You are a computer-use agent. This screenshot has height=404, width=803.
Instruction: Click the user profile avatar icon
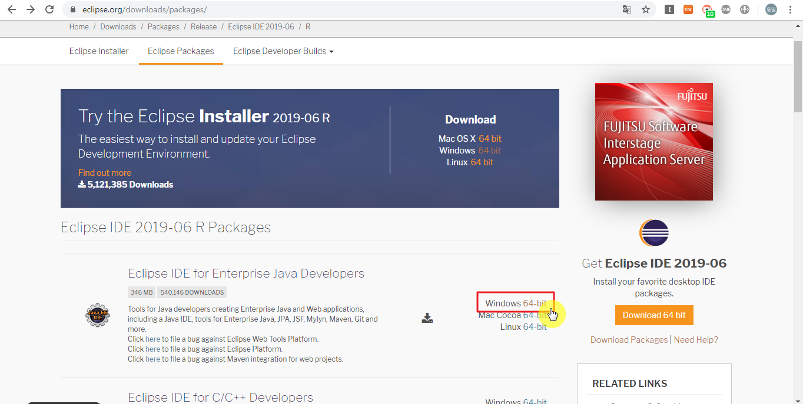pos(771,9)
